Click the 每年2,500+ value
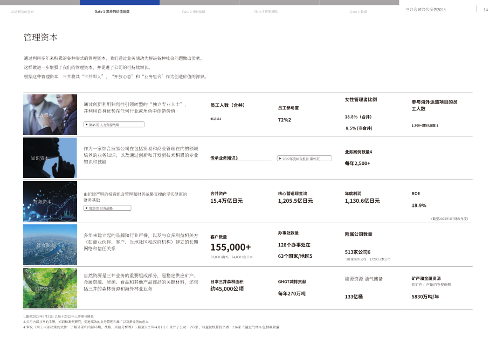496x351 pixels. pos(357,163)
